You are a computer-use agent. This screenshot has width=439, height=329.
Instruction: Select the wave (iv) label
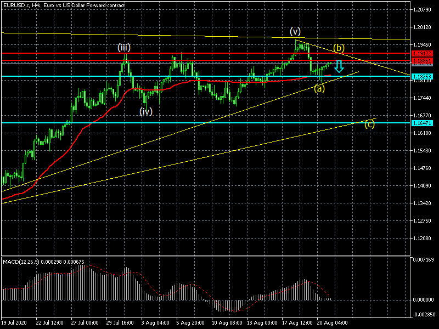[x=145, y=111]
